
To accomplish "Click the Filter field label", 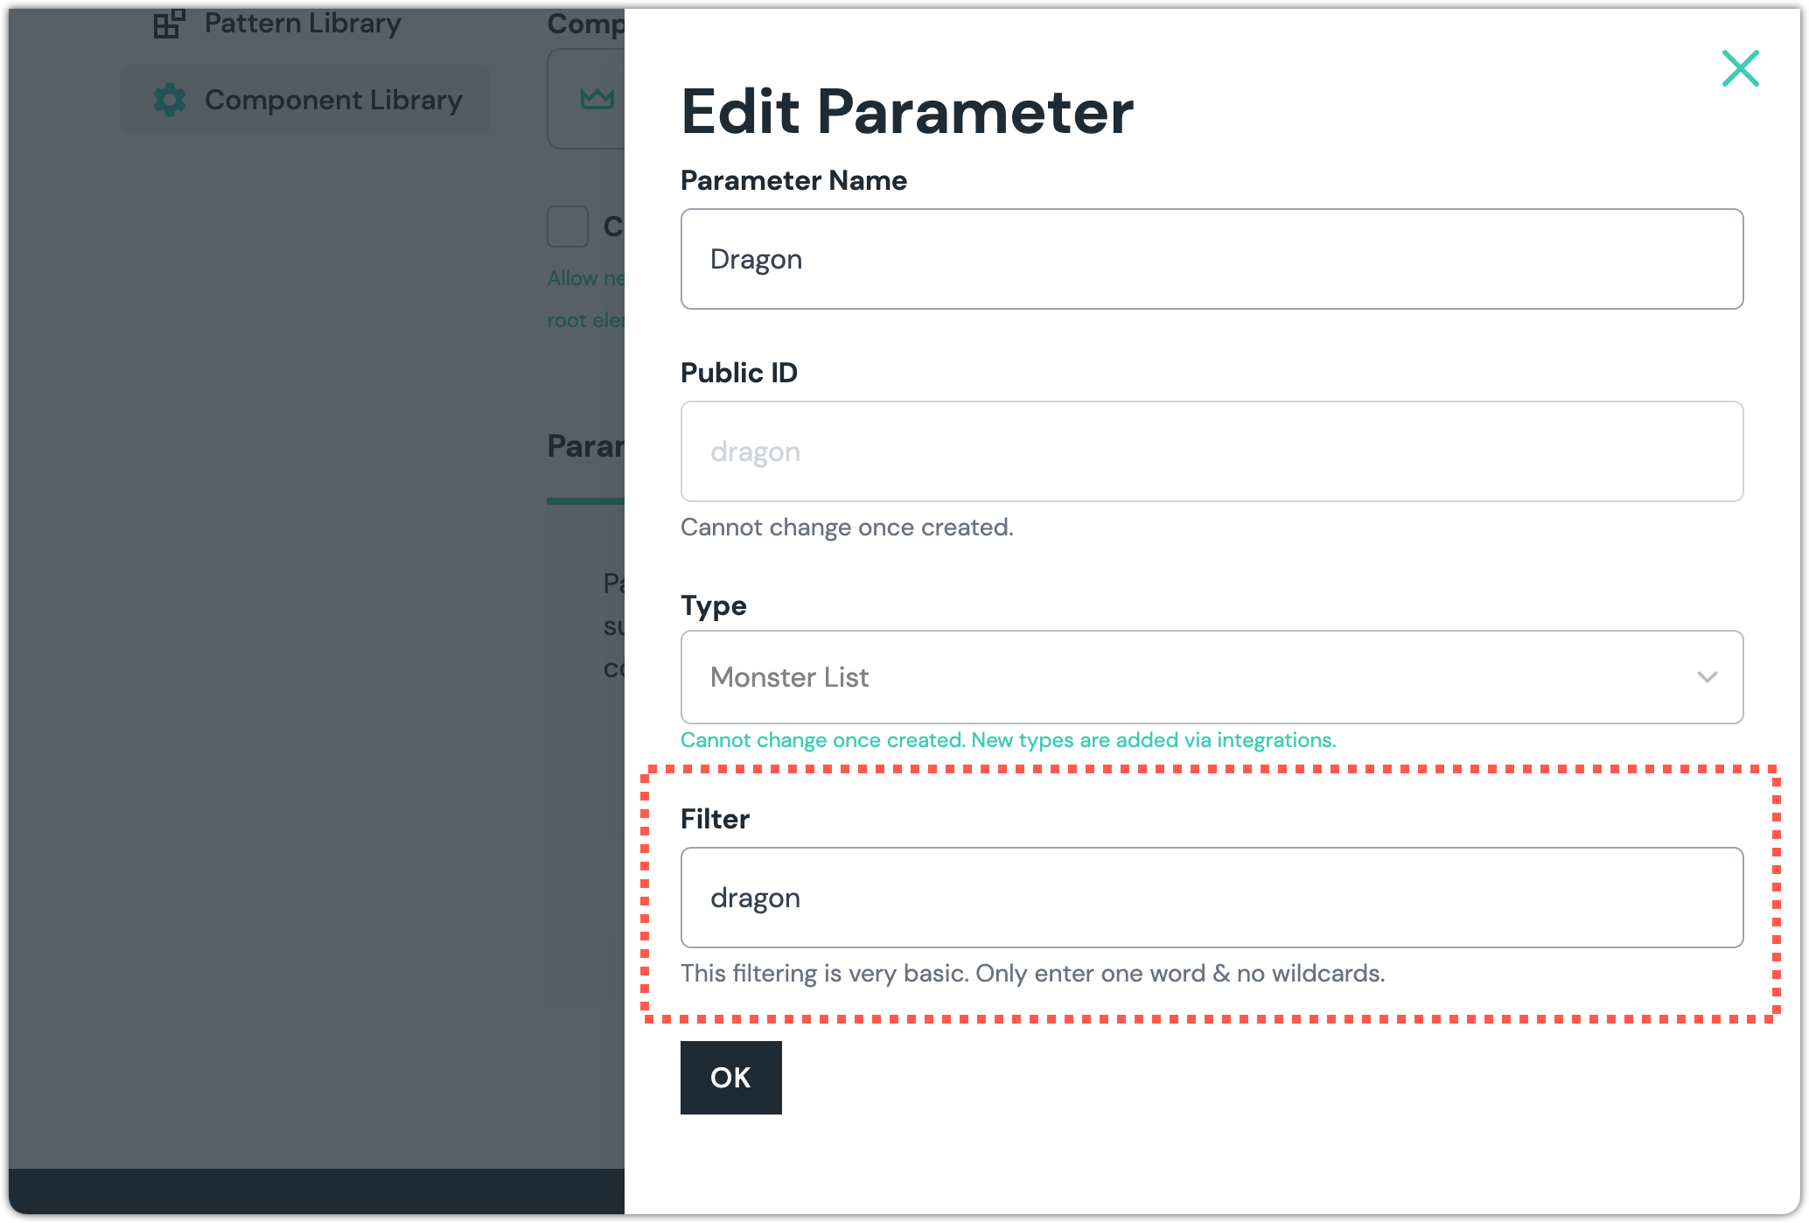I will pyautogui.click(x=715, y=819).
